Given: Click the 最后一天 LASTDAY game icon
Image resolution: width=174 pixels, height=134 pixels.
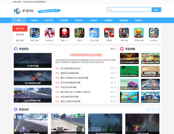Looking at the screenshot, I should pos(65,33).
